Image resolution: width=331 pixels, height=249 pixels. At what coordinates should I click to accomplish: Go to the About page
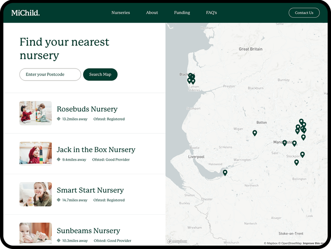pyautogui.click(x=152, y=13)
